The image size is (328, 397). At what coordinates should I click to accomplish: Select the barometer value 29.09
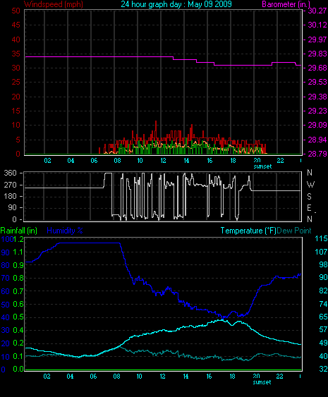pyautogui.click(x=317, y=125)
